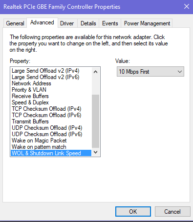Open the Driver tab
Viewport: 193px width, 222px height.
point(67,23)
